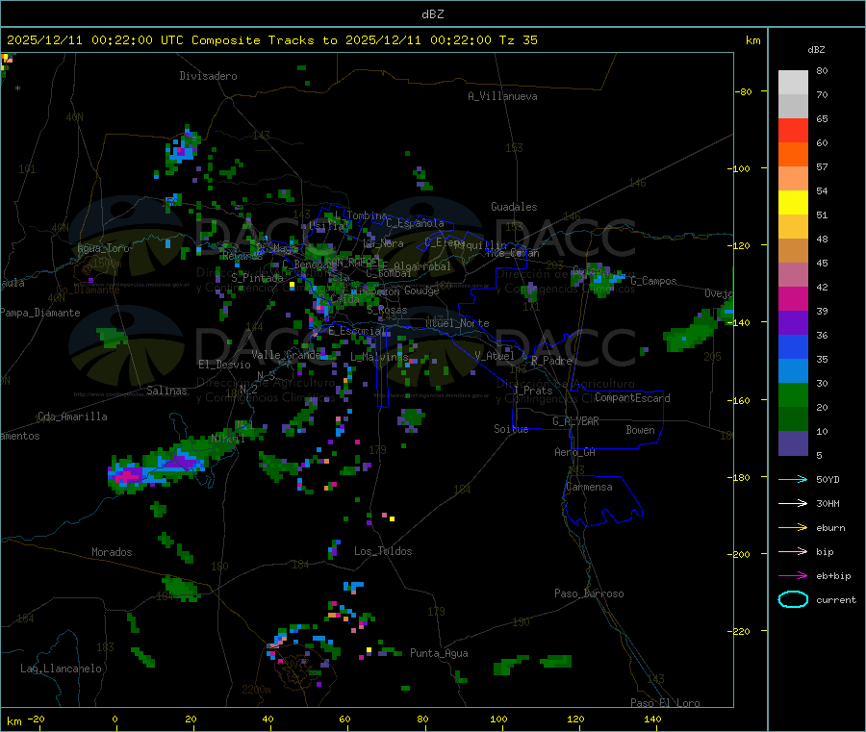Screen dimensions: 866x732
Task: Click the -80 km vertical axis tick label
Action: pos(744,91)
